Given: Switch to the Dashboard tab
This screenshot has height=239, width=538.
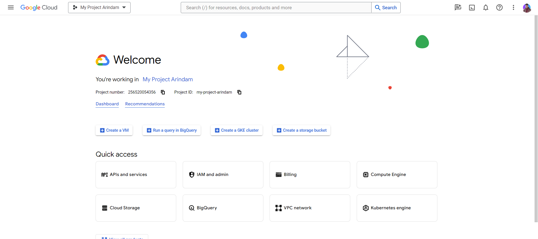Looking at the screenshot, I should coord(107,104).
